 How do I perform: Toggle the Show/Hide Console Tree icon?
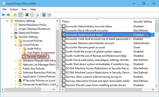pyautogui.click(x=20, y=15)
